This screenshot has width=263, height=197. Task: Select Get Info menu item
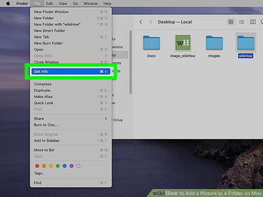click(x=70, y=71)
